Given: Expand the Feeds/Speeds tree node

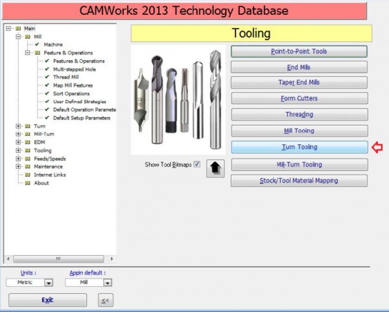Looking at the screenshot, I should pyautogui.click(x=18, y=159).
